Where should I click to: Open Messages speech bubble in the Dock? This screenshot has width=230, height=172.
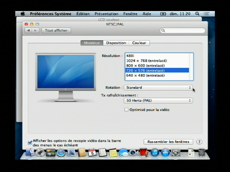pyautogui.click(x=123, y=153)
